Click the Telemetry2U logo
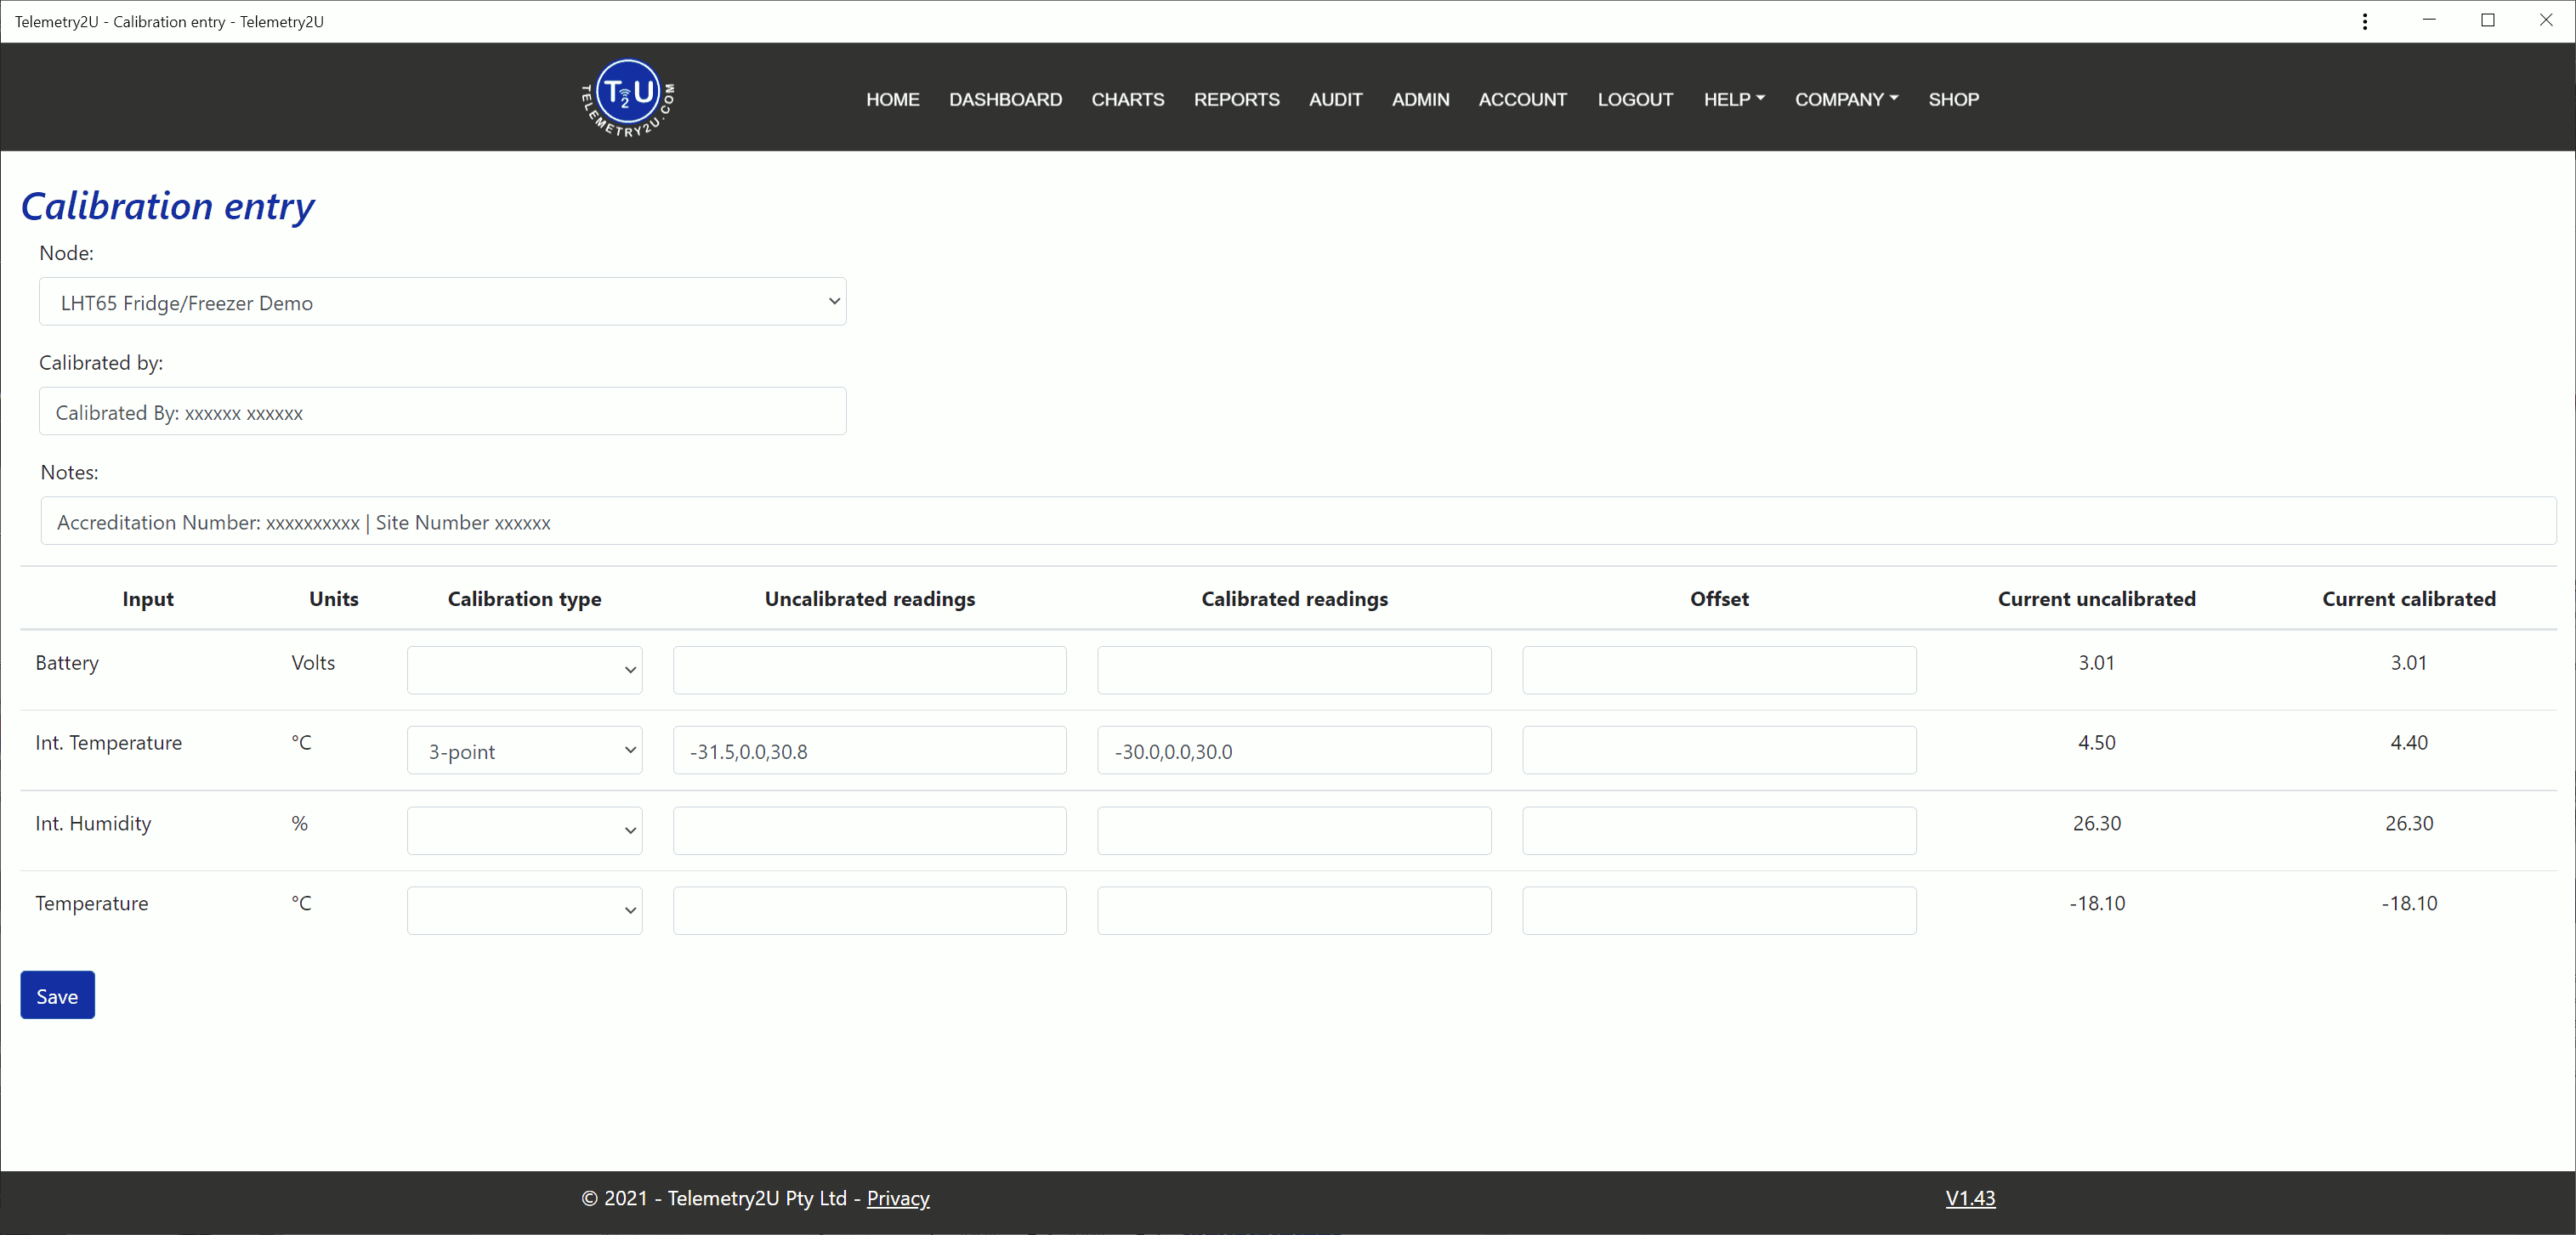This screenshot has height=1235, width=2576. click(x=628, y=97)
